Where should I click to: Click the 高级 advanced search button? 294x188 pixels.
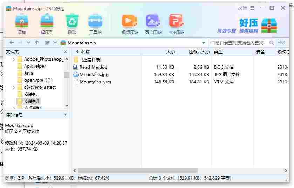281,43
